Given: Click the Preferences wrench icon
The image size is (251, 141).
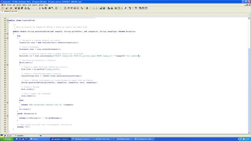Looking at the screenshot, I should (125, 8).
